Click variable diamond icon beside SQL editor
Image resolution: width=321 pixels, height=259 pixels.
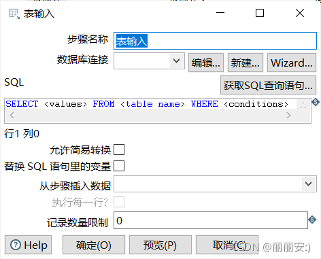coord(316,102)
